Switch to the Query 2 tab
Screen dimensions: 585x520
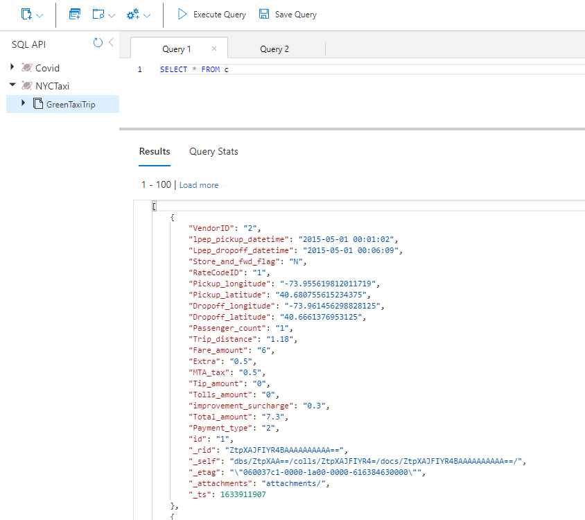click(274, 49)
